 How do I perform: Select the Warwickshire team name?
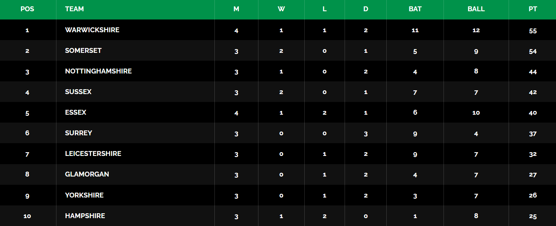pyautogui.click(x=92, y=30)
